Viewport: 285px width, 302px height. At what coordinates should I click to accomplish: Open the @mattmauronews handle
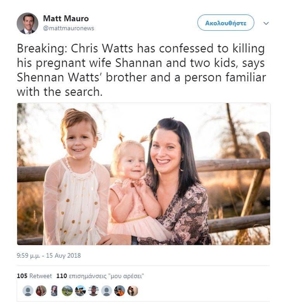pyautogui.click(x=69, y=28)
